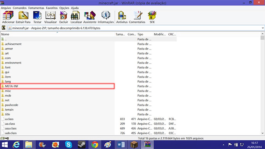Expand the archive path dropdown
Image resolution: width=265 pixels, height=149 pixels.
[263, 28]
